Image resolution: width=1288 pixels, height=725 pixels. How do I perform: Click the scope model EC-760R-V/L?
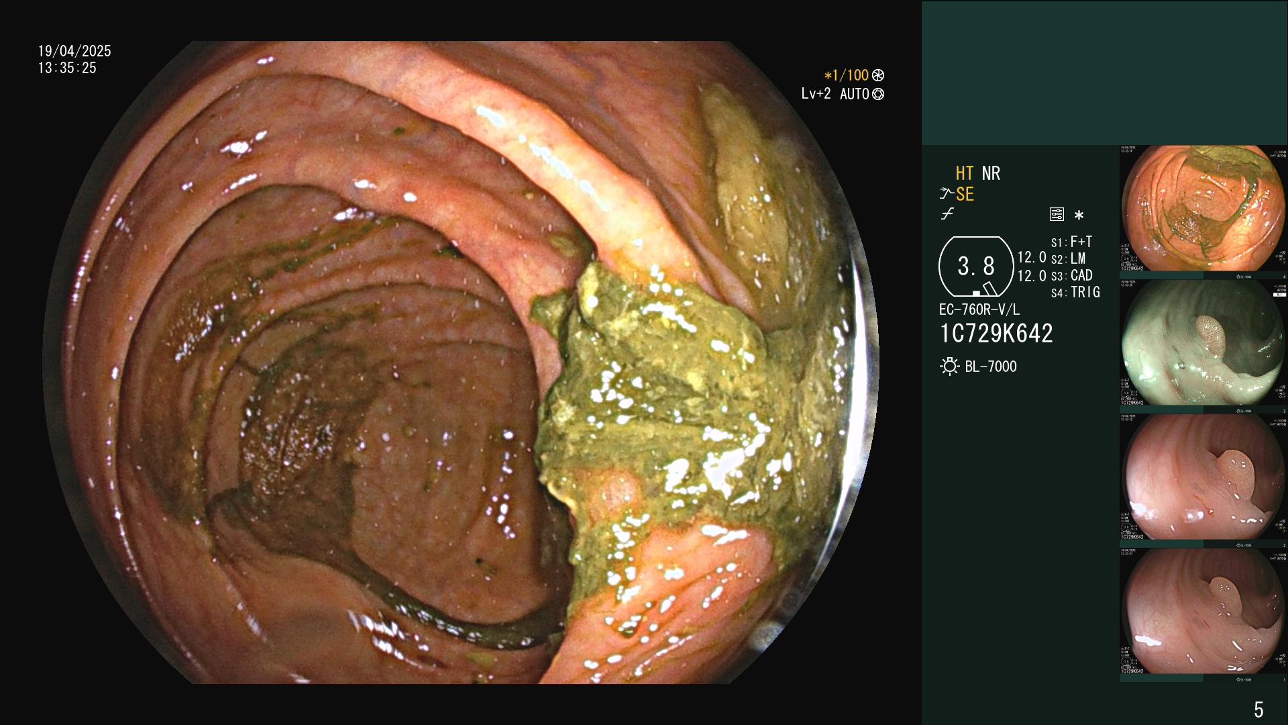point(979,309)
